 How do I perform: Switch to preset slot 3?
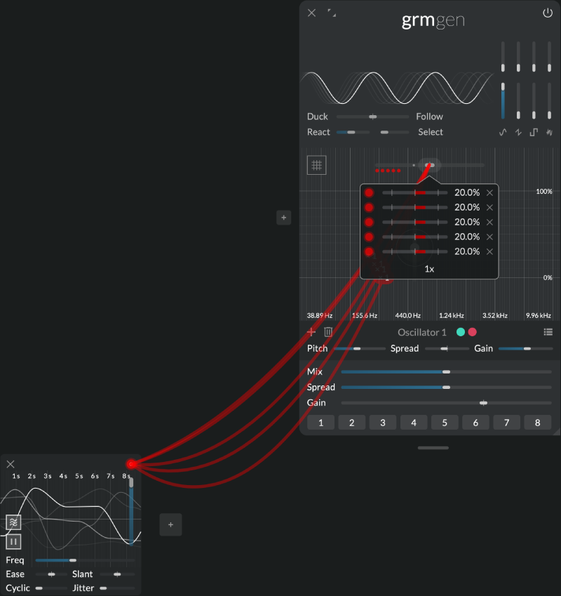coord(382,422)
